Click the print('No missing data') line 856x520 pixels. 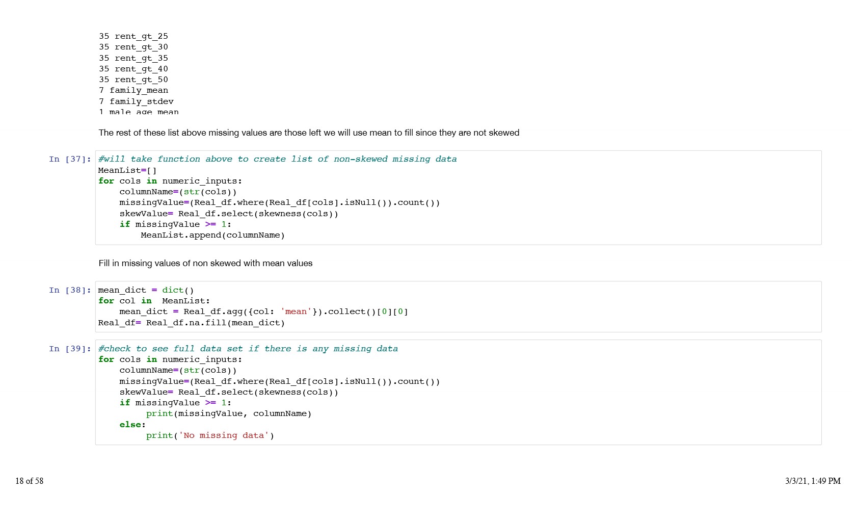[x=210, y=435]
